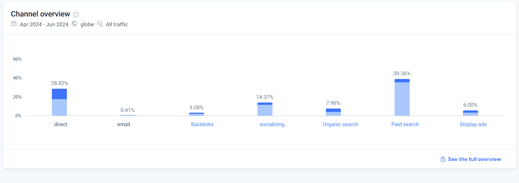Click the direct channel bar

pyautogui.click(x=59, y=103)
